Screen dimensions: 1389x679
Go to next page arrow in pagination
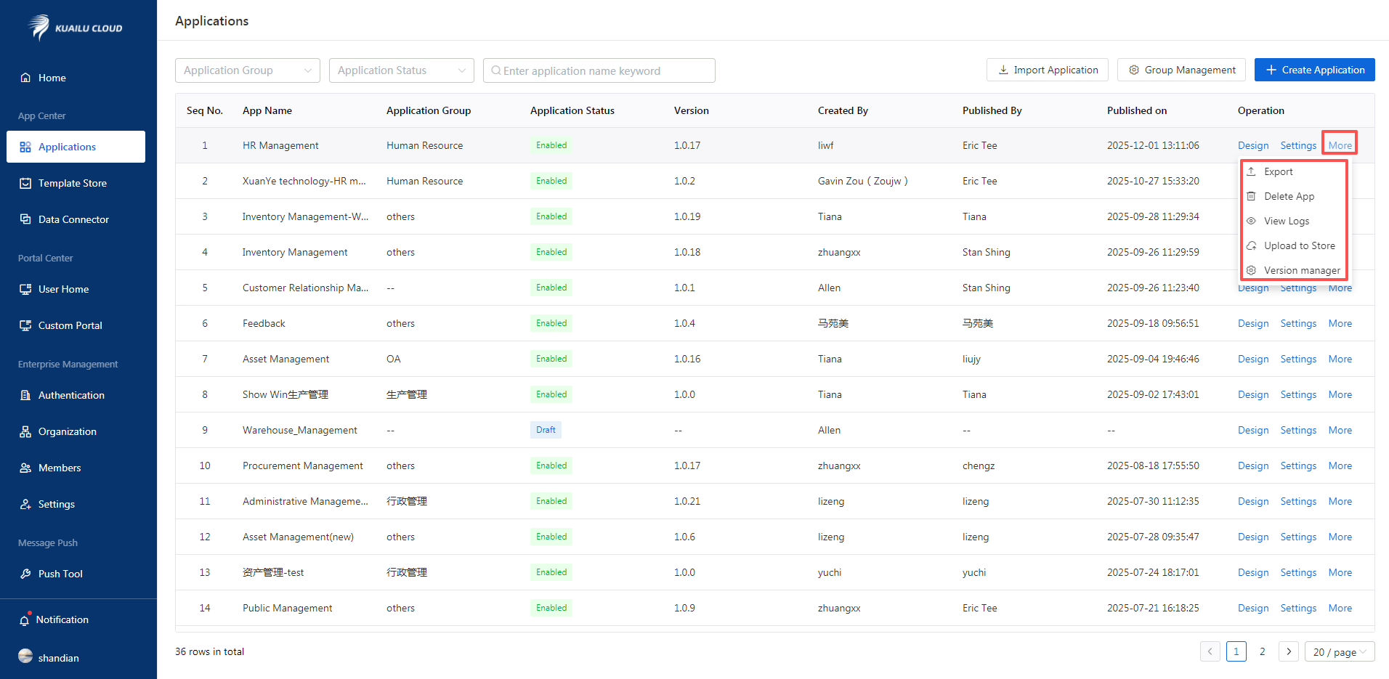tap(1288, 651)
